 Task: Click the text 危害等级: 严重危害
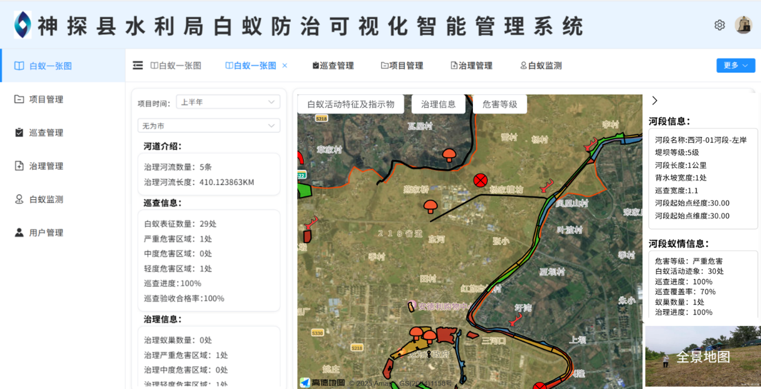click(689, 261)
